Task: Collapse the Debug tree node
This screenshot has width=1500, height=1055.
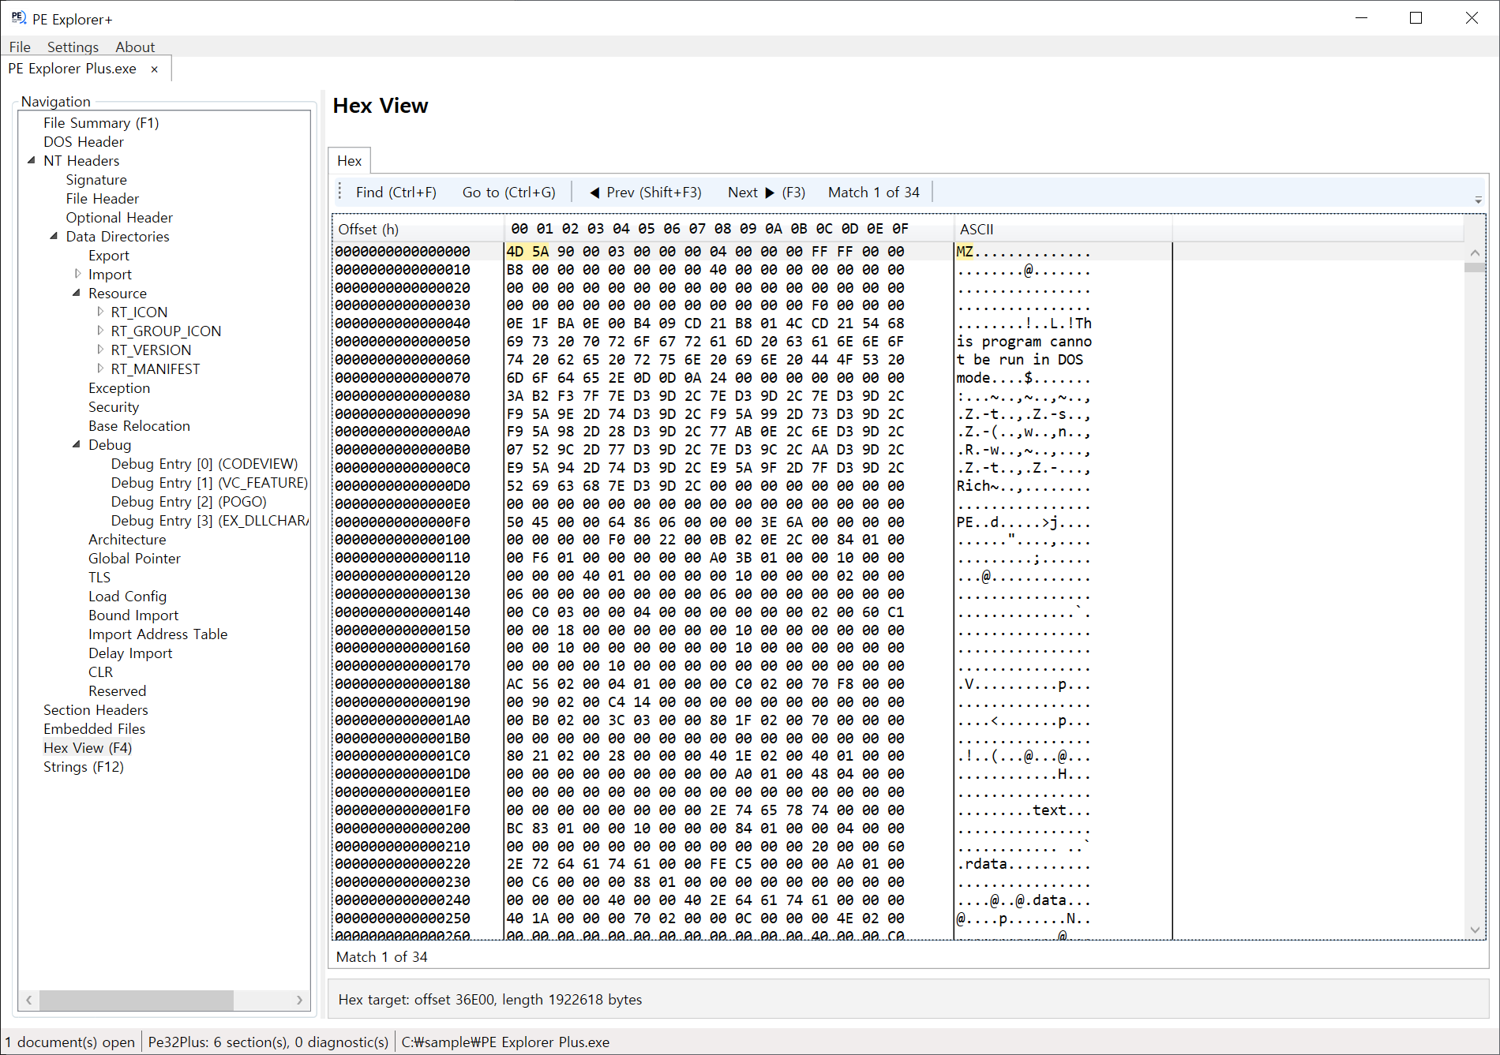Action: (77, 444)
